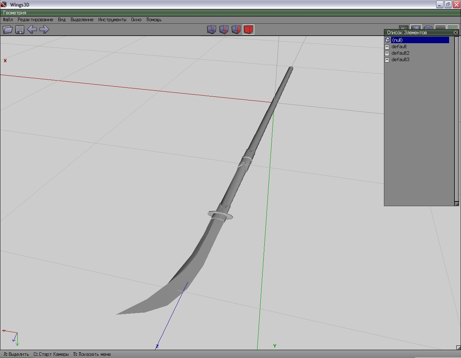Close the Список Элементов panel
Viewport: 461px width, 358px height.
[x=456, y=32]
